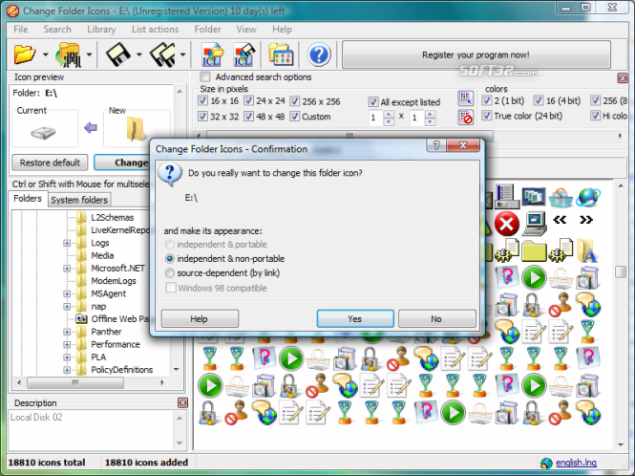
Task: Select source-dependent (by link) radio option
Action: (x=170, y=272)
